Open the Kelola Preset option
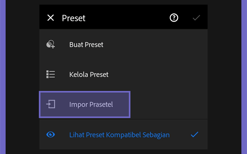The width and height of the screenshot is (247, 154). (x=123, y=74)
